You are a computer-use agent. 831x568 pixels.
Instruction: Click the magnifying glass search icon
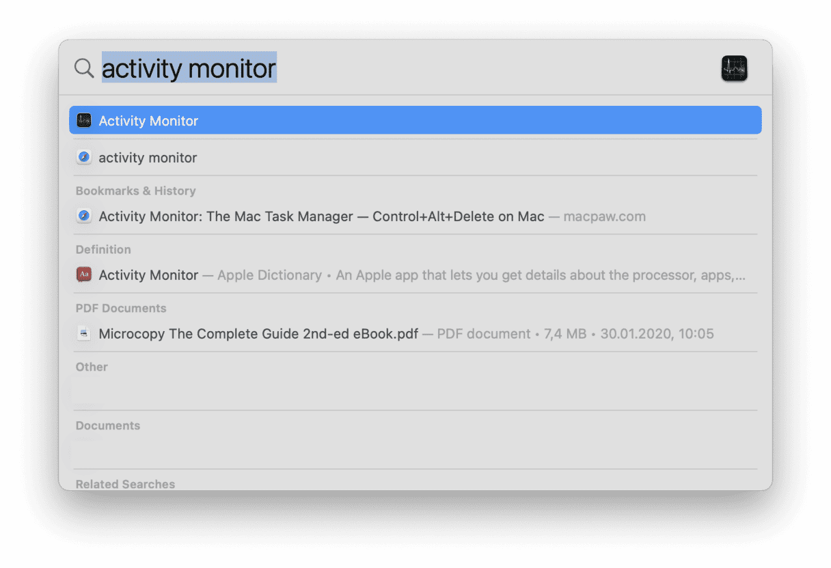pos(84,68)
